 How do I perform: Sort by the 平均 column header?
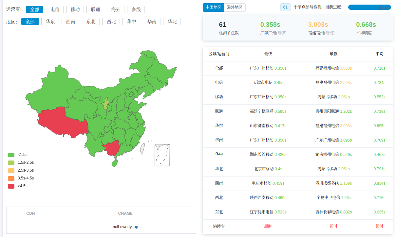pos(379,54)
